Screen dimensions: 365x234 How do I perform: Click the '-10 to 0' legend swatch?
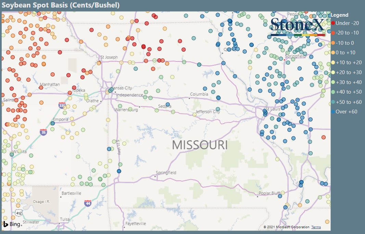point(333,43)
